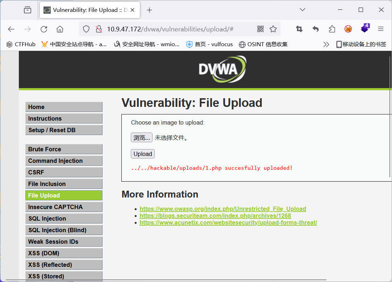
Task: Go to Brute Force vulnerability
Action: 64,149
